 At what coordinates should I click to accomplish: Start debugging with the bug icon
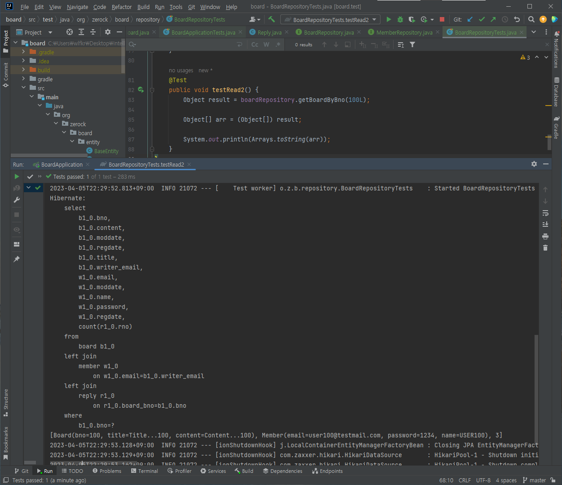[400, 19]
